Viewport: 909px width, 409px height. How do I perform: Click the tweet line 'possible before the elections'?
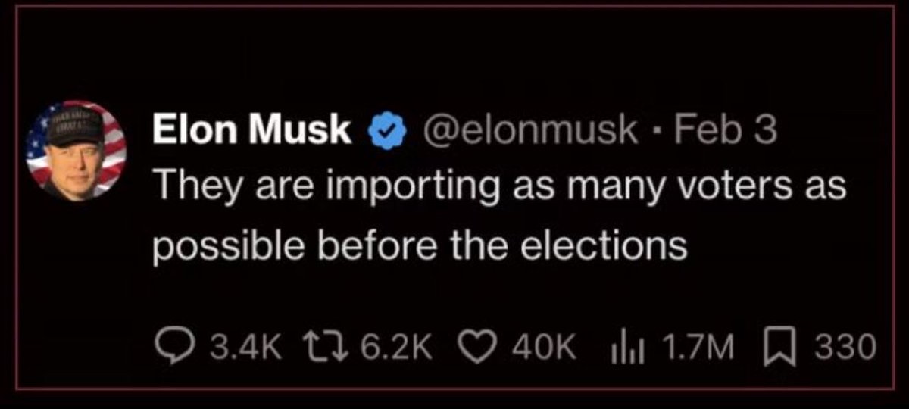[x=420, y=246]
